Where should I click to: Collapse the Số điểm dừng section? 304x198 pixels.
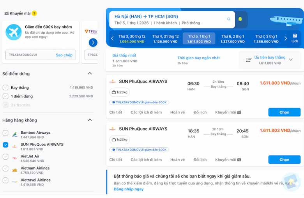tap(90, 74)
